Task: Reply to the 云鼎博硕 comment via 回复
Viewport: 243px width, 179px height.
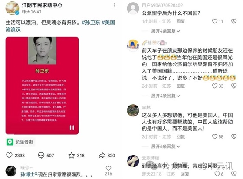Action: (x=185, y=174)
